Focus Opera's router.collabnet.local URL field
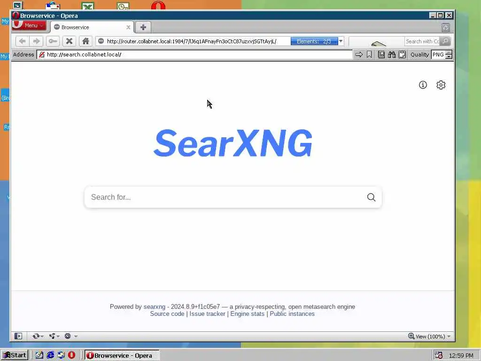Viewport: 481px width, 361px height. [x=197, y=41]
